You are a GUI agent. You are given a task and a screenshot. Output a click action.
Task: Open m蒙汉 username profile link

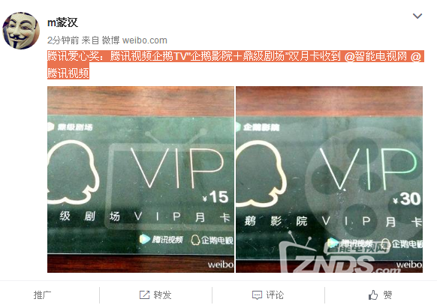click(63, 22)
